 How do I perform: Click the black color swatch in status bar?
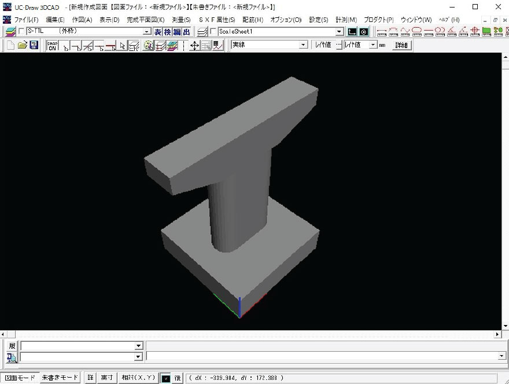click(165, 378)
